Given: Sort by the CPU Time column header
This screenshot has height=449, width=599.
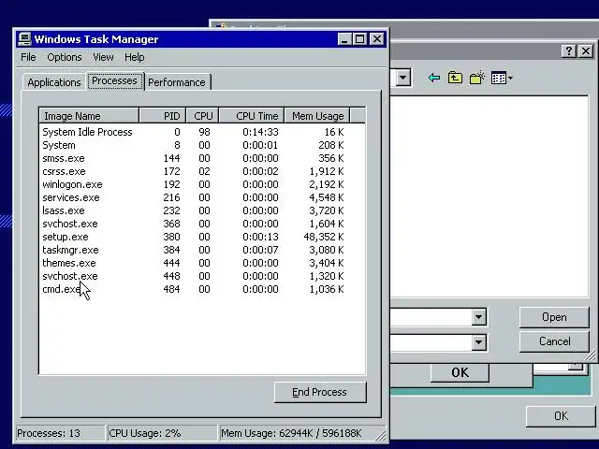Looking at the screenshot, I should pos(252,116).
